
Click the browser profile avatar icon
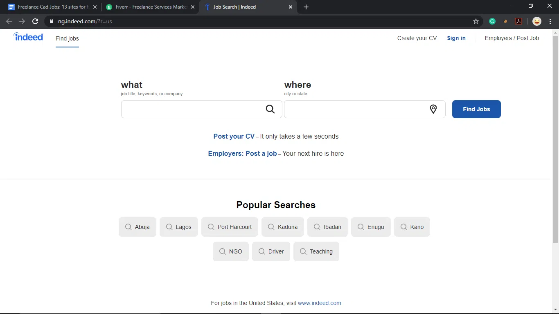pos(536,21)
